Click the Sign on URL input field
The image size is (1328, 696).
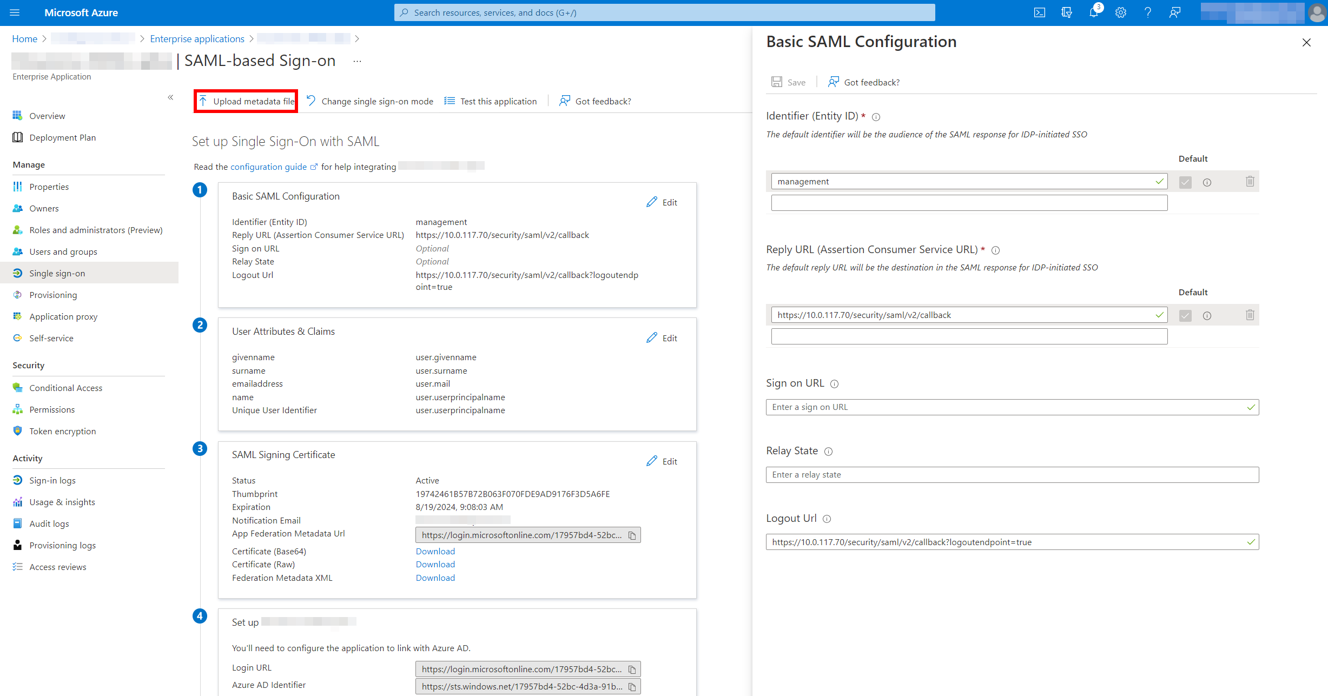(x=1006, y=407)
